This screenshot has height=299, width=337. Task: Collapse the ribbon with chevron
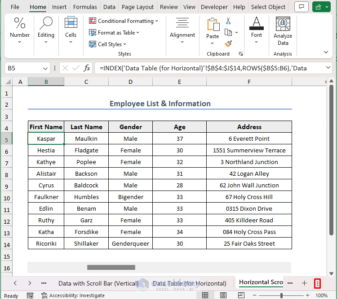tap(326, 52)
